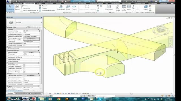Open Chrome from the Windows taskbar
The width and height of the screenshot is (181, 101).
pyautogui.click(x=59, y=99)
